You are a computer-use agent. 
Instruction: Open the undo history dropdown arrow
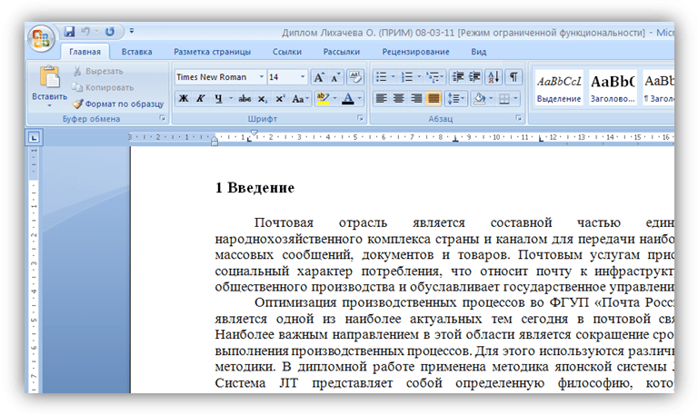click(x=96, y=31)
